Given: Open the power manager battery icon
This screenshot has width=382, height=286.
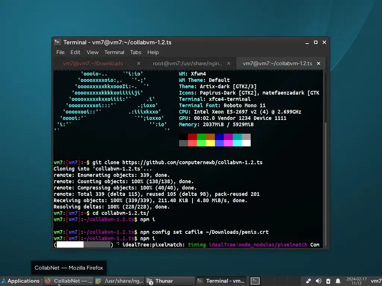Looking at the screenshot, I should click(328, 281).
